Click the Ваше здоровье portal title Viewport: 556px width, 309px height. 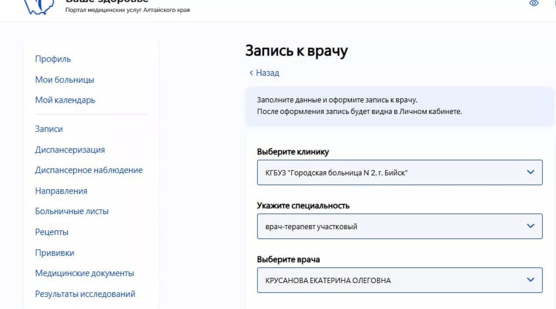(107, 2)
